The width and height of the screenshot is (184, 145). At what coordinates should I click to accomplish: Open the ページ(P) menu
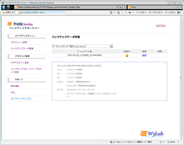(141, 13)
